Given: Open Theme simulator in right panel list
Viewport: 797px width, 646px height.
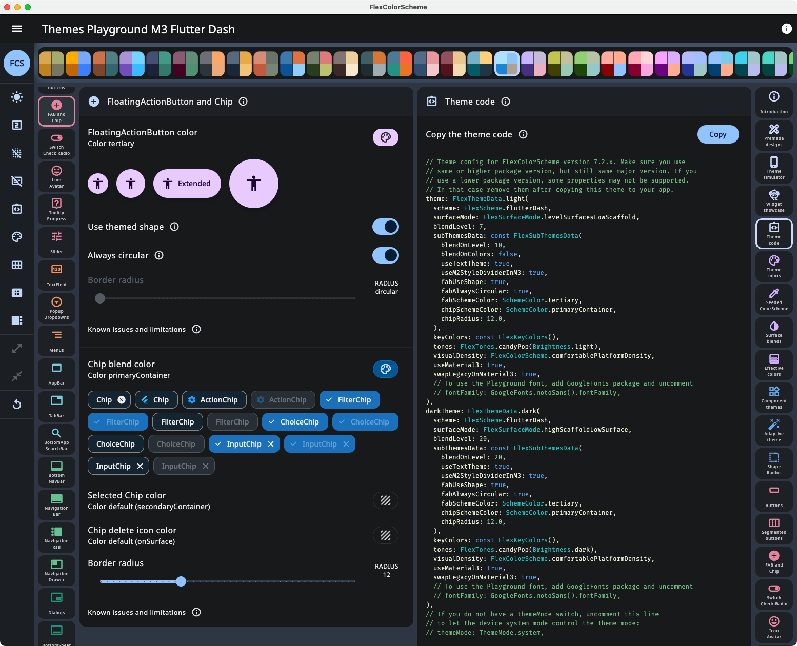Looking at the screenshot, I should (x=774, y=168).
